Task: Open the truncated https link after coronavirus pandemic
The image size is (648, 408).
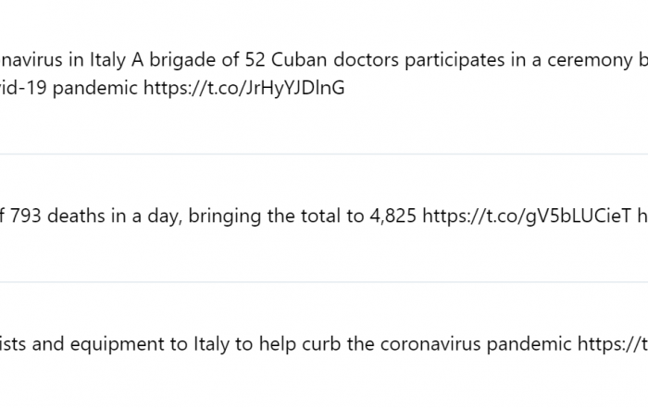Action: [613, 344]
